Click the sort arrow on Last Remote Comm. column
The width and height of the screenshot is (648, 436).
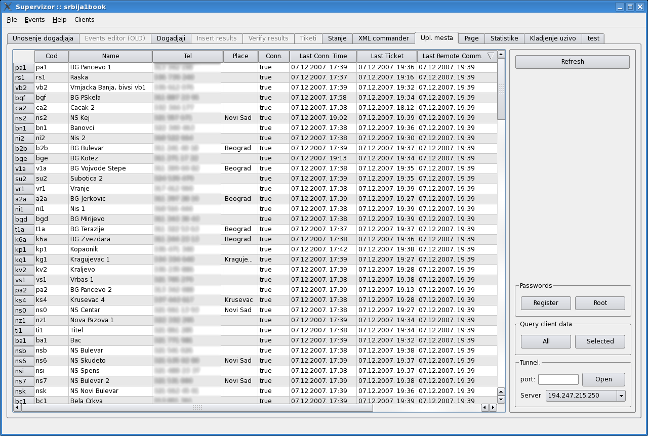[490, 56]
